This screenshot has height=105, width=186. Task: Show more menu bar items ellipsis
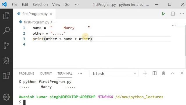coord(77,5)
